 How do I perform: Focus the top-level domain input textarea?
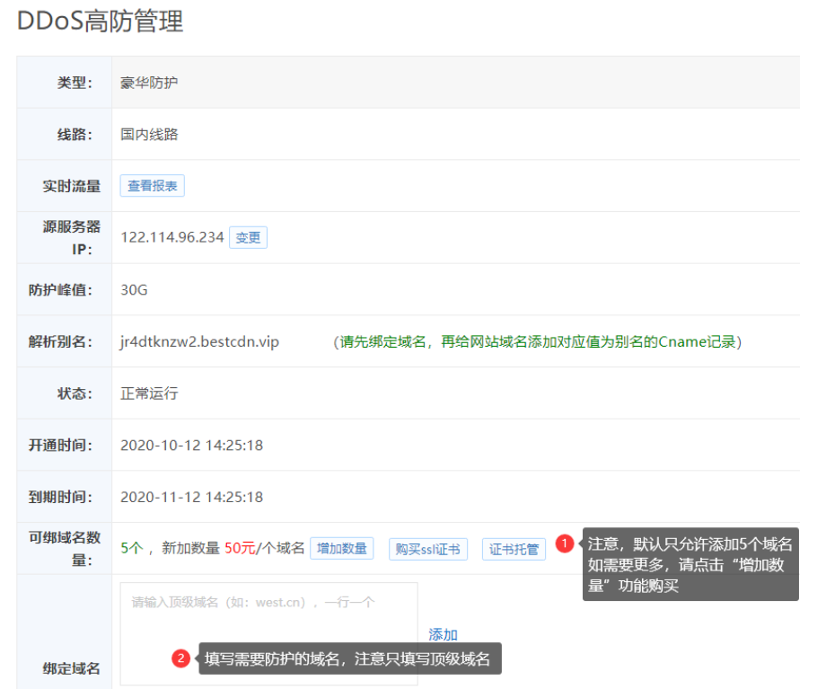coord(268,620)
